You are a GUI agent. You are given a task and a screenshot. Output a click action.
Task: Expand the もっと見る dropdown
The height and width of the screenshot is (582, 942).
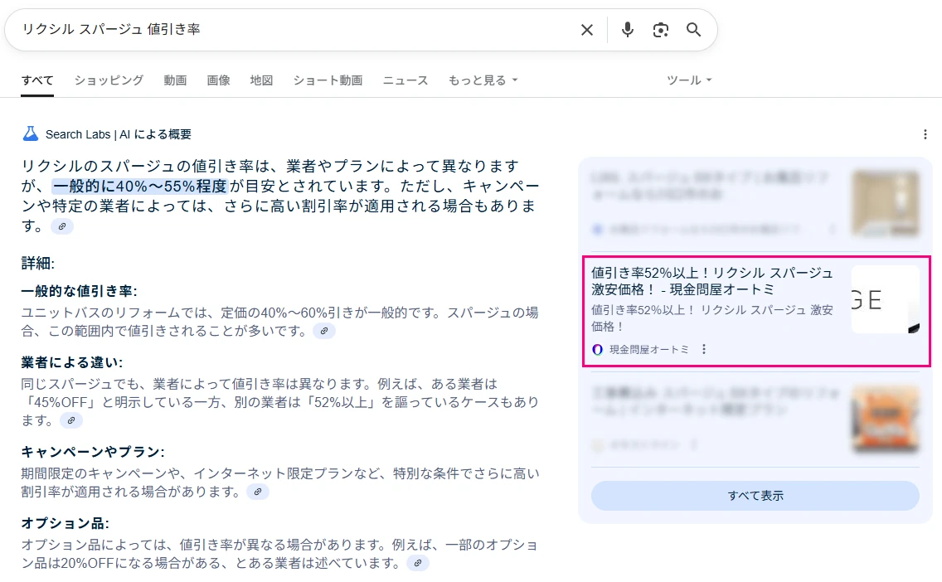point(483,80)
